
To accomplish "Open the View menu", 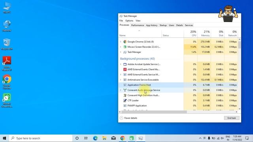I will pyautogui.click(x=138, y=21).
